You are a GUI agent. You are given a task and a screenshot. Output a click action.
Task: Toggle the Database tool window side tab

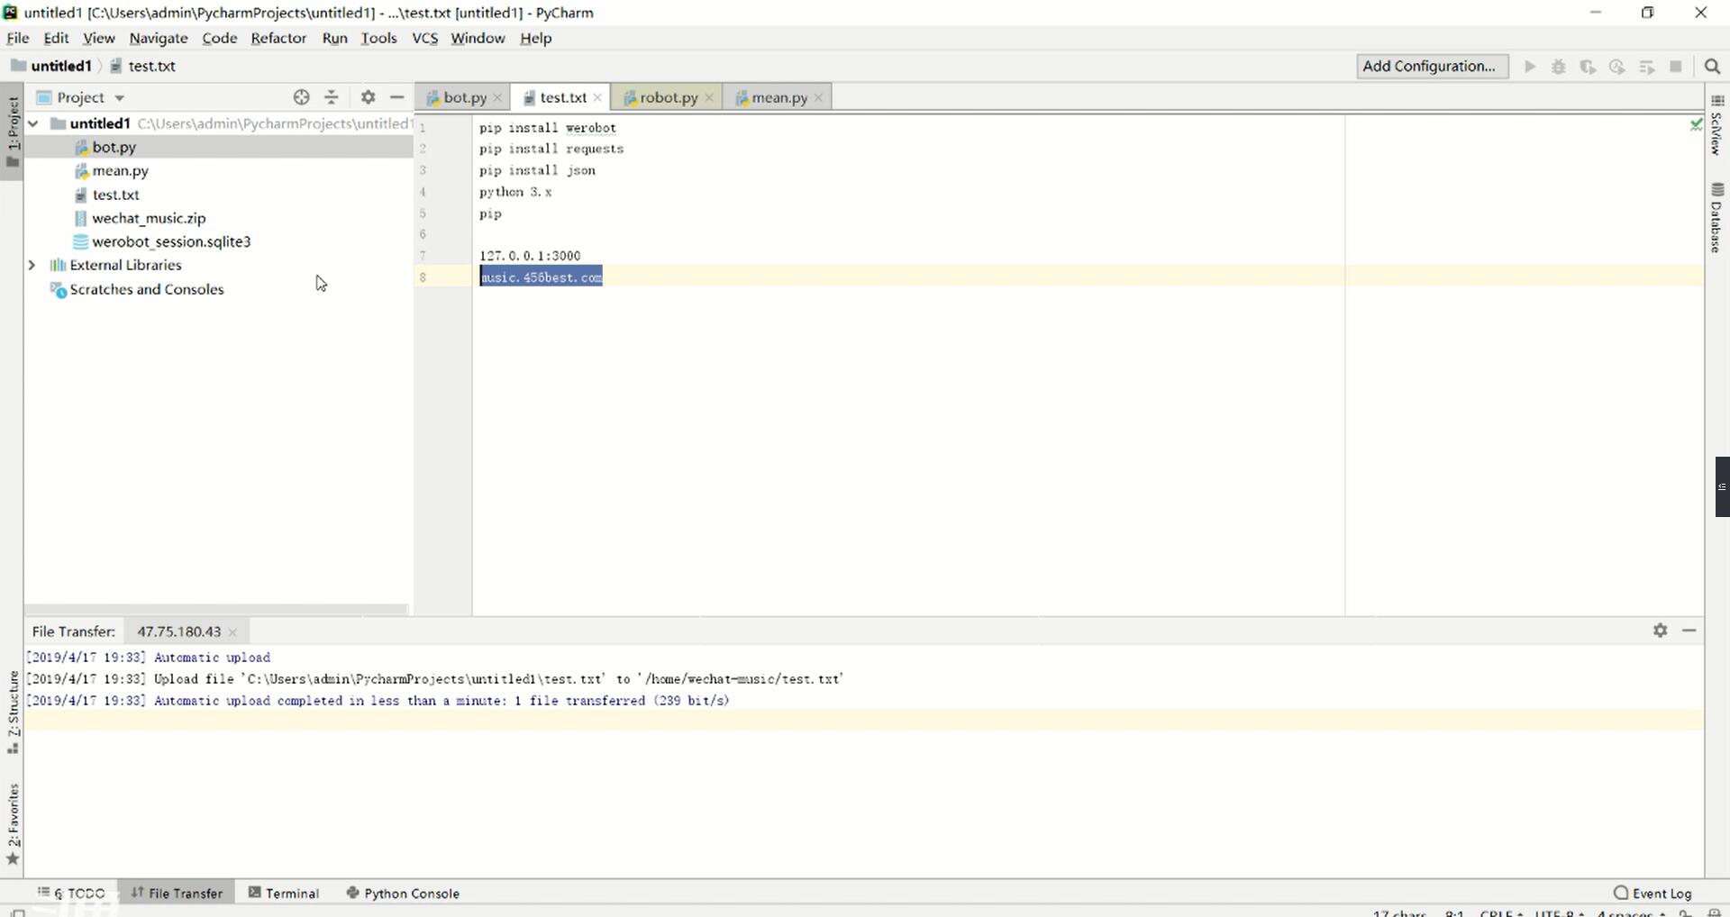(x=1716, y=217)
